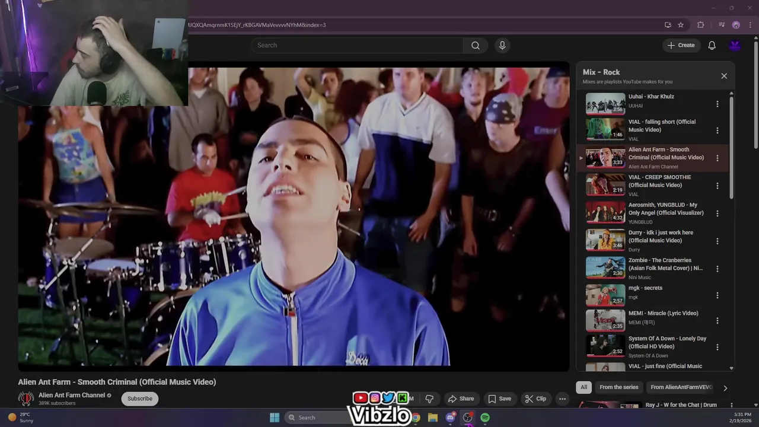Play Durry - idk i just work here thumbnail
This screenshot has width=759, height=427.
pos(605,240)
